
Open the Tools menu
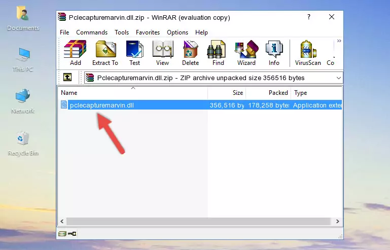click(x=122, y=32)
